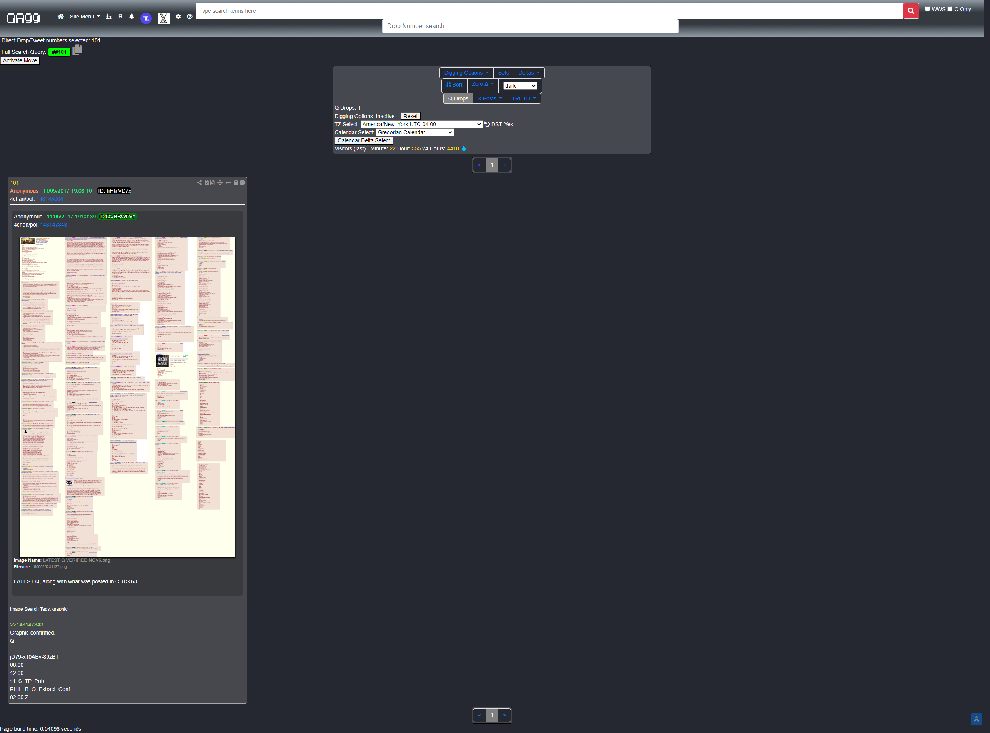Viewport: 990px width, 733px height.
Task: Open settings gear icon
Action: pyautogui.click(x=178, y=17)
